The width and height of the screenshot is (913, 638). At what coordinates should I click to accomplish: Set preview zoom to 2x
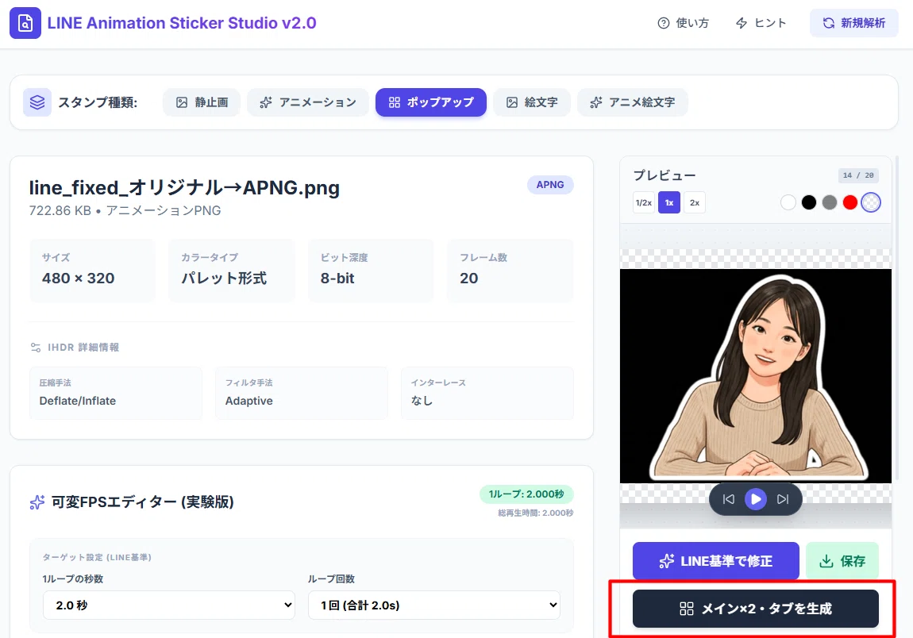(x=695, y=202)
